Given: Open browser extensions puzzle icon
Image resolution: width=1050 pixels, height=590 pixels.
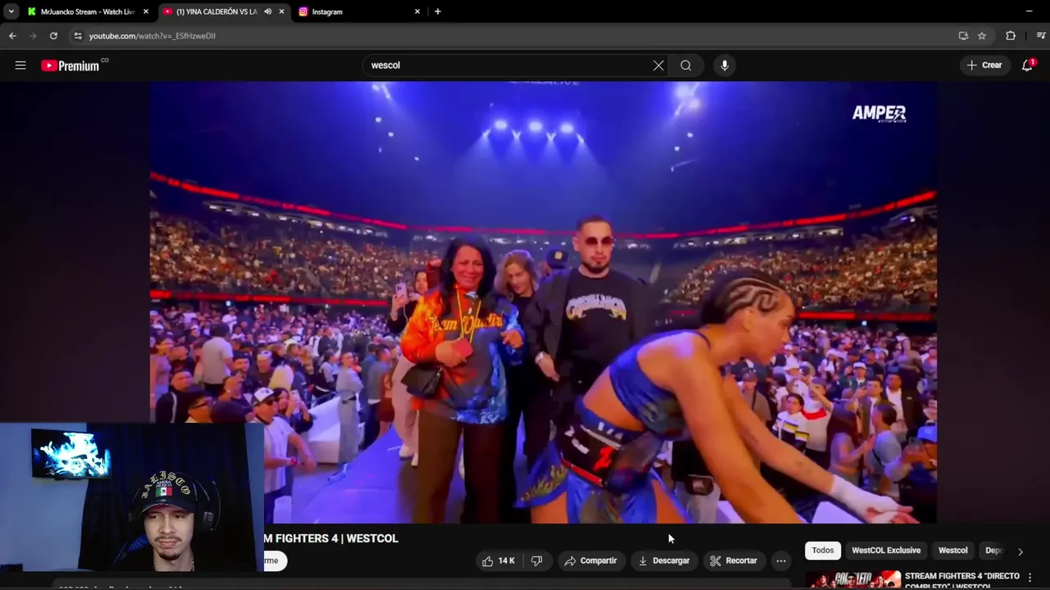Looking at the screenshot, I should (1011, 36).
